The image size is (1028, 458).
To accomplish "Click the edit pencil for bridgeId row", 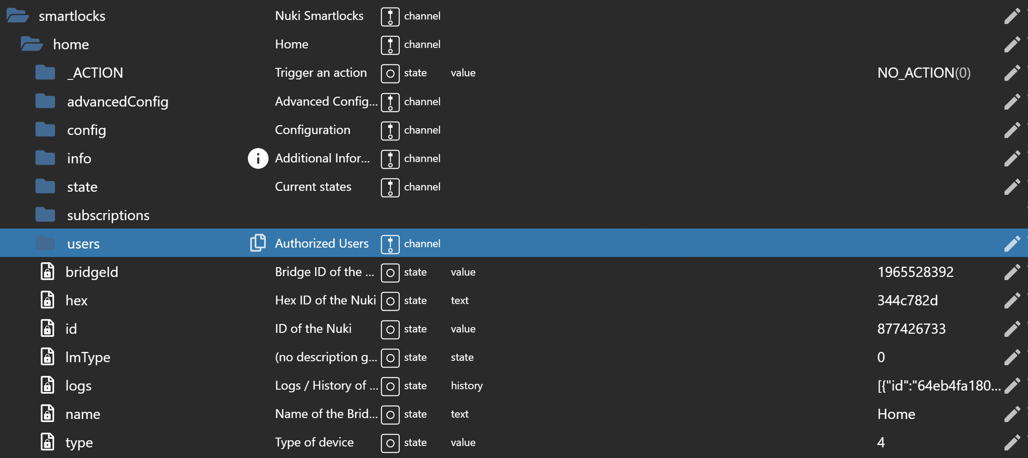I will pos(1012,272).
